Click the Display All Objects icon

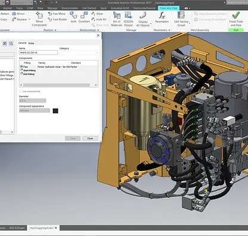tap(143, 15)
